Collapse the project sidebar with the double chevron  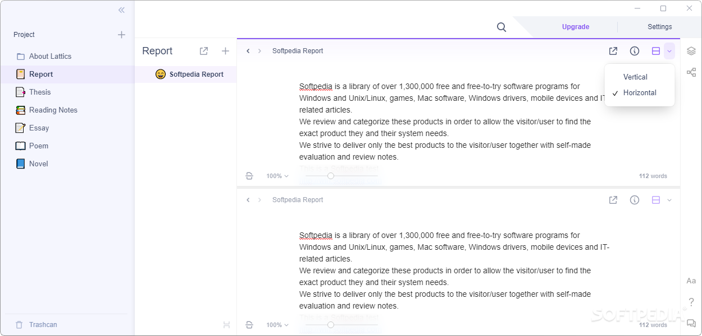(x=121, y=10)
